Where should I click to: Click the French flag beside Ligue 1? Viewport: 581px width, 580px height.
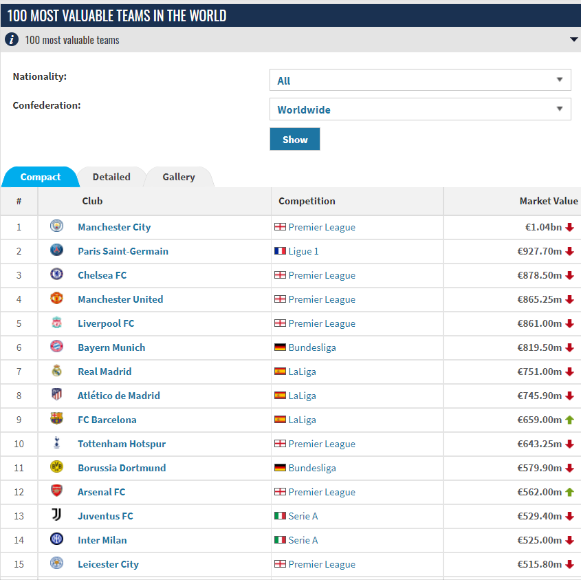(280, 250)
